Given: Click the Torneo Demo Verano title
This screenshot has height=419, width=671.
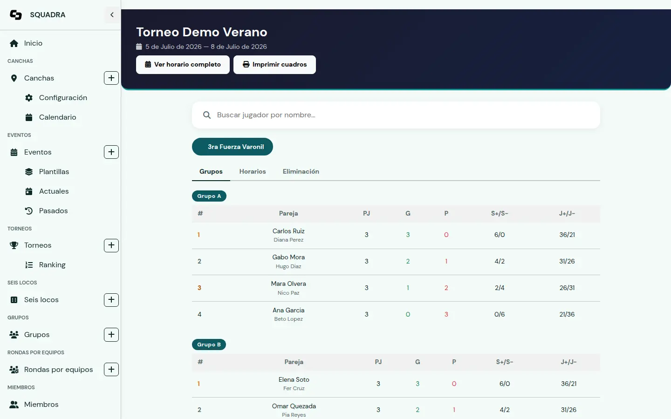Looking at the screenshot, I should pos(202,32).
